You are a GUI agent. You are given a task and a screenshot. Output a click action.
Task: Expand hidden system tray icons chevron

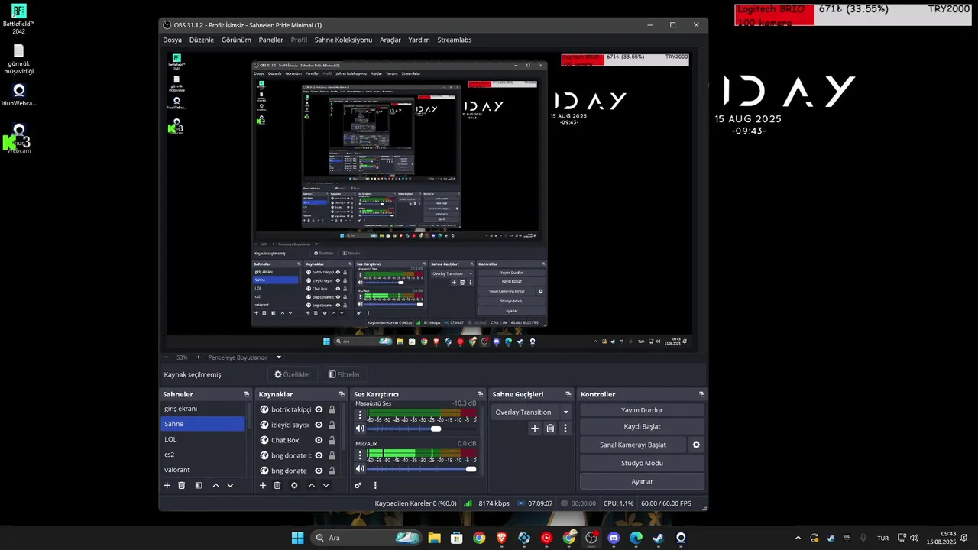[798, 538]
